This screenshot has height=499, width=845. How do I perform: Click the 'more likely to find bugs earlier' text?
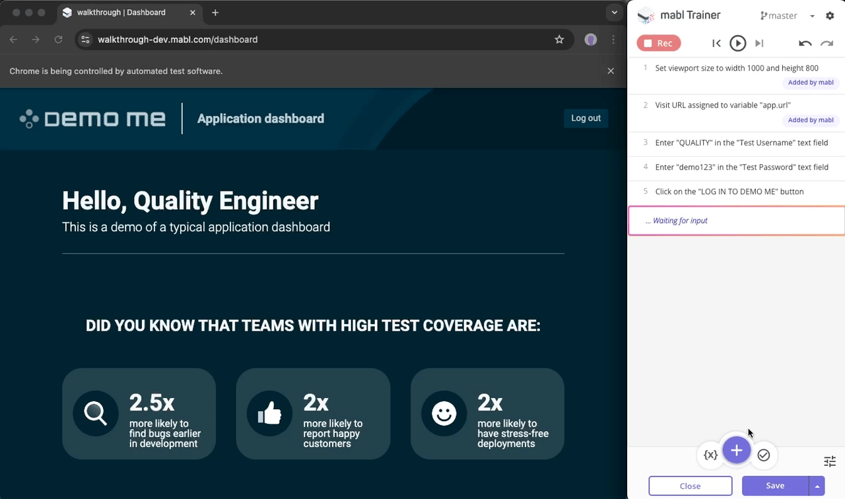pos(165,434)
